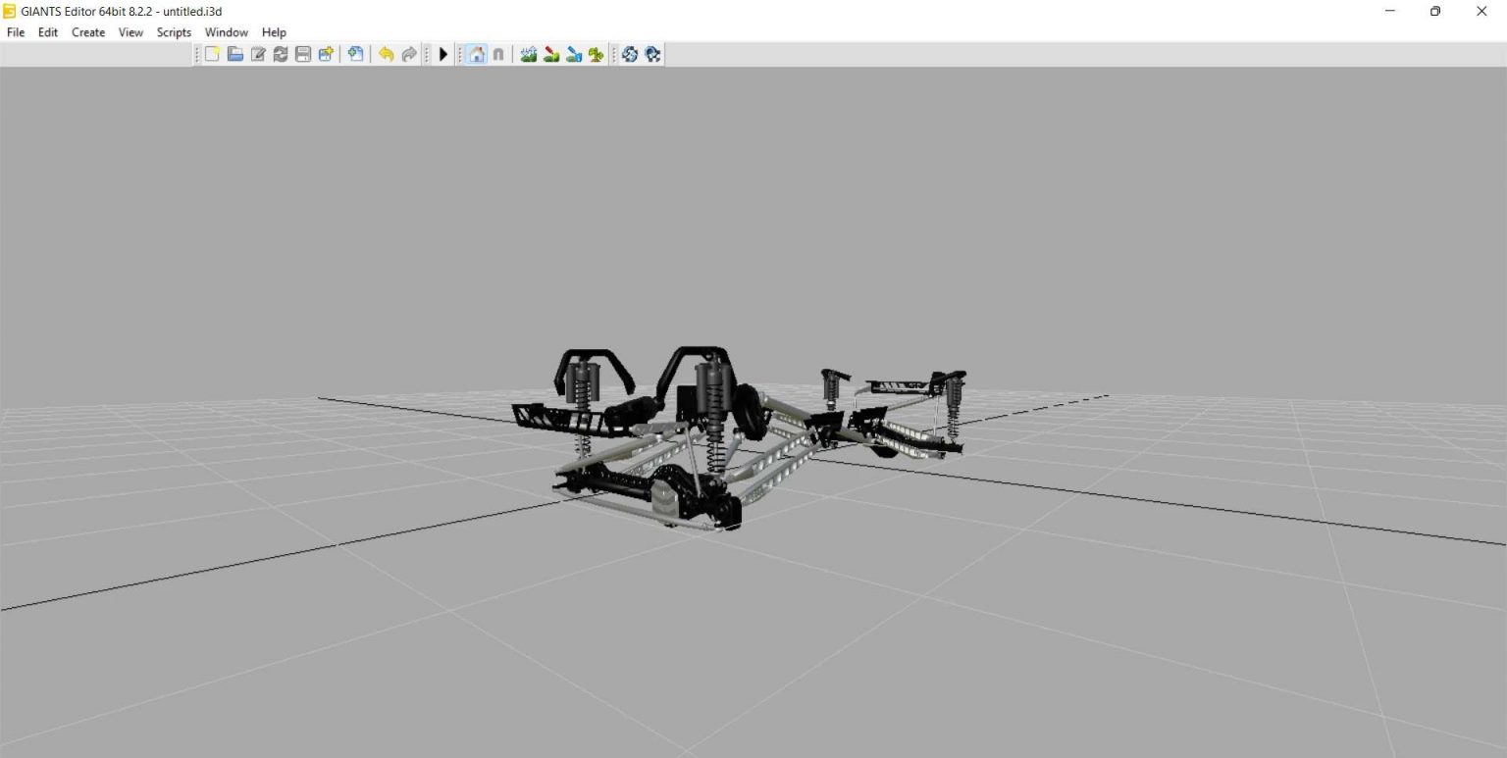Redo the reverted action
Image resolution: width=1507 pixels, height=758 pixels.
[x=408, y=54]
